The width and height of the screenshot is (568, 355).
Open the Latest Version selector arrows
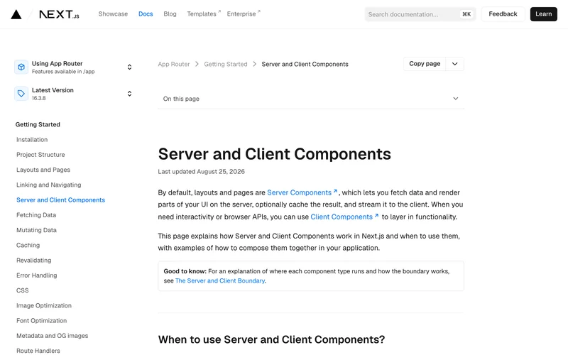click(x=129, y=94)
